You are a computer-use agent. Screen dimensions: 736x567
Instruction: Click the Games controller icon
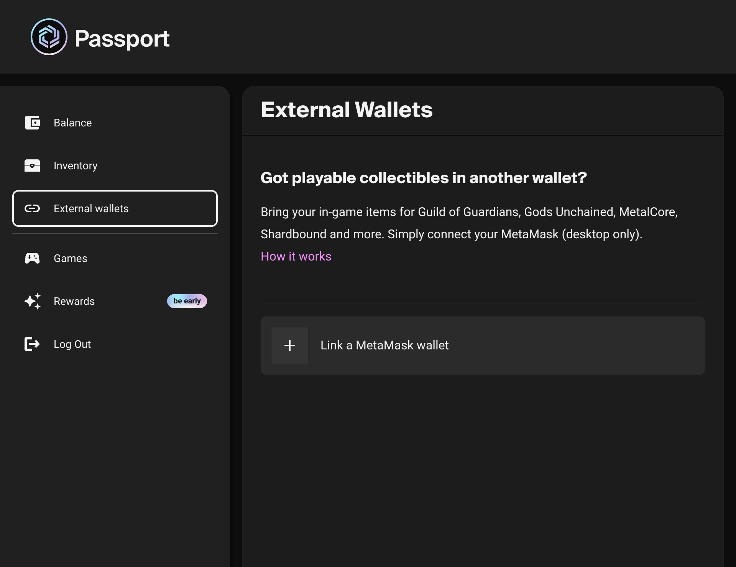[33, 258]
